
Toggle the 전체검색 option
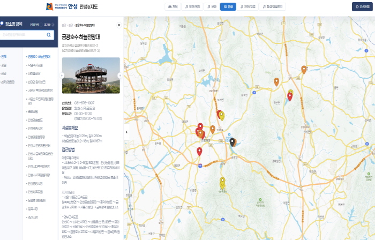pos(34,25)
